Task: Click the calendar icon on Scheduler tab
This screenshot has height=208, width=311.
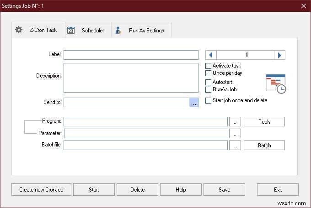Action: pyautogui.click(x=71, y=30)
